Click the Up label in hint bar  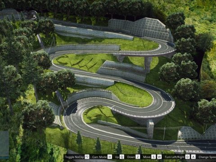click(x=117, y=157)
